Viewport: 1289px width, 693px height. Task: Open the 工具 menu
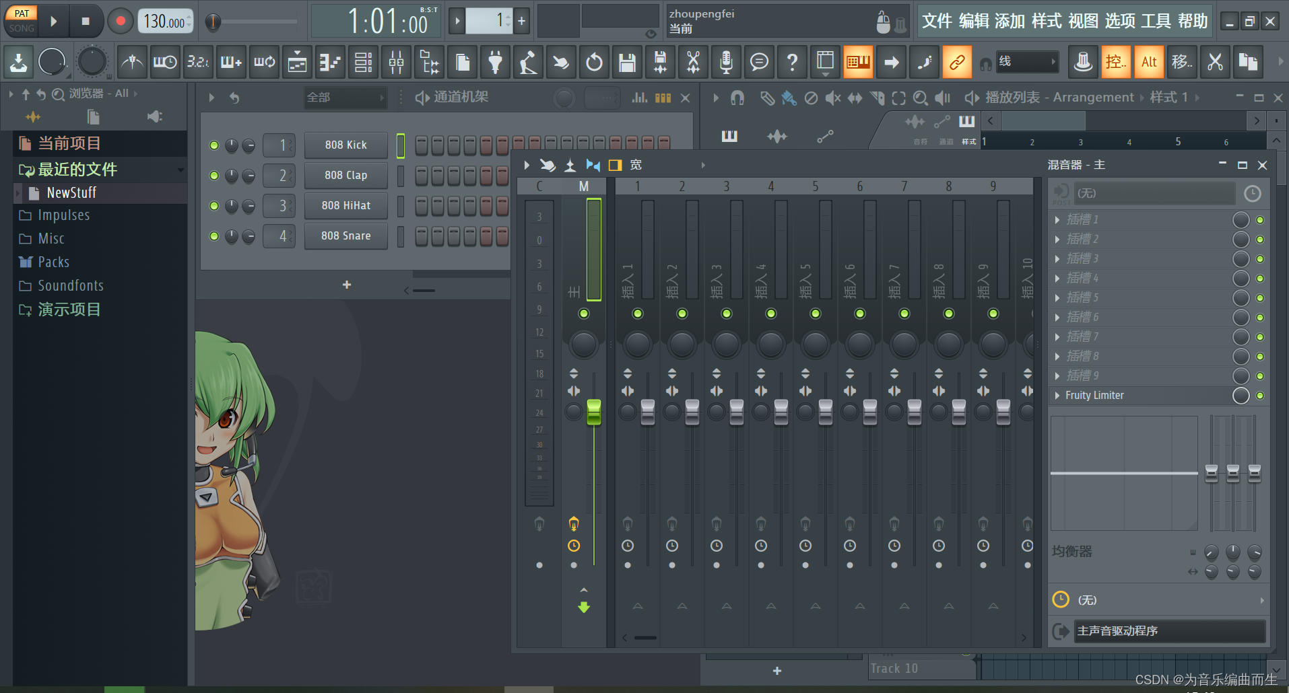coord(1155,21)
